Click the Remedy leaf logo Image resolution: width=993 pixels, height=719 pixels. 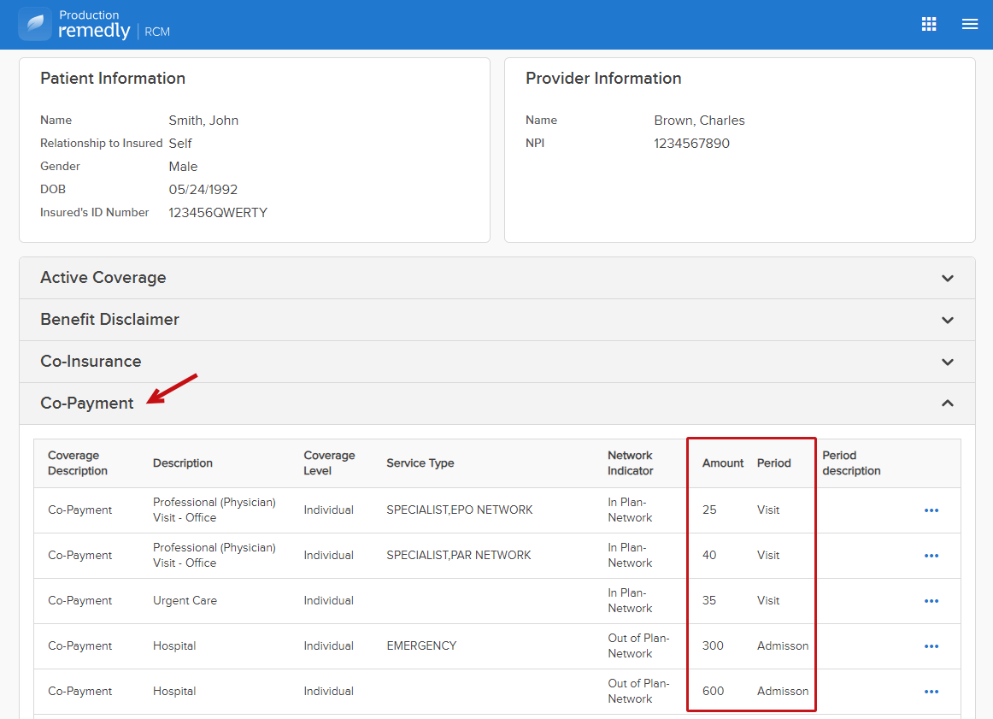pos(35,24)
